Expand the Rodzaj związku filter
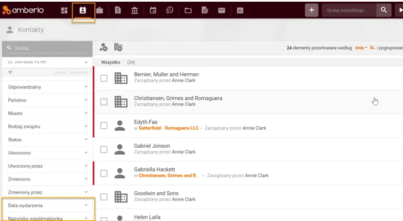This screenshot has height=221, width=403. (x=47, y=126)
